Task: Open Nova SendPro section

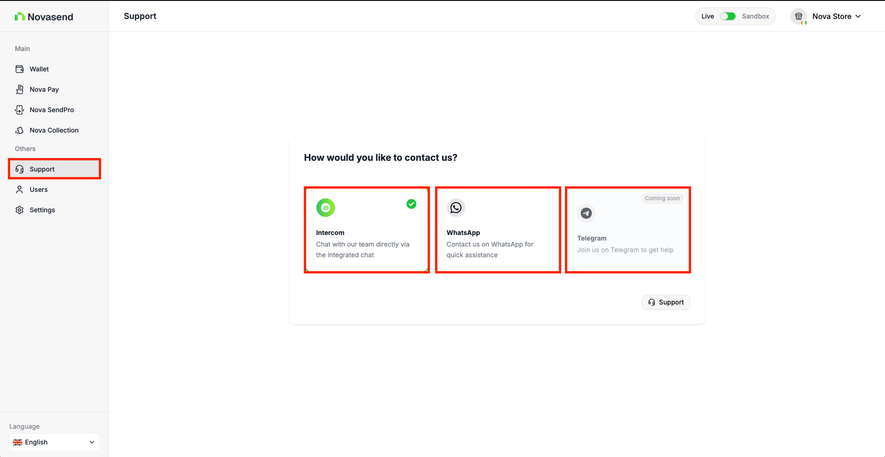Action: 54,110
